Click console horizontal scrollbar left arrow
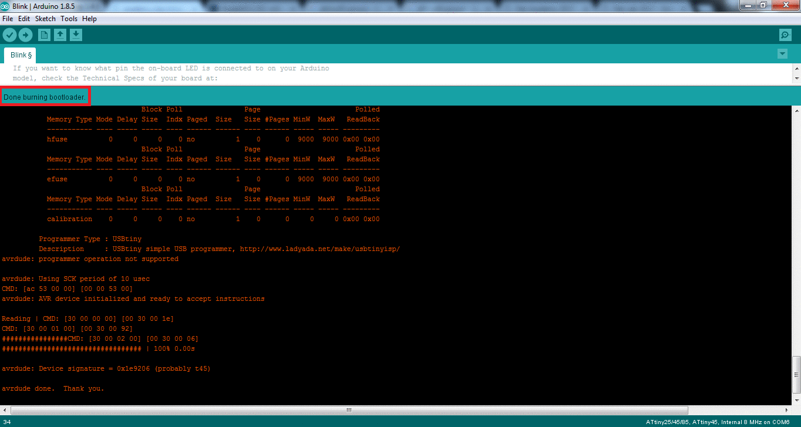This screenshot has height=427, width=801. [x=5, y=410]
